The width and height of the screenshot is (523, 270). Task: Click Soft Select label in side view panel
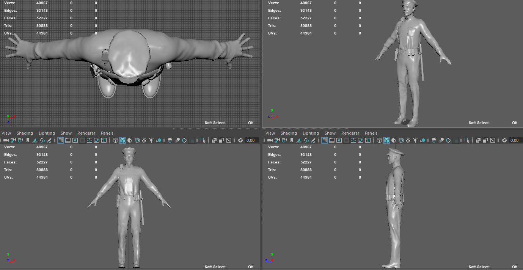(x=479, y=267)
